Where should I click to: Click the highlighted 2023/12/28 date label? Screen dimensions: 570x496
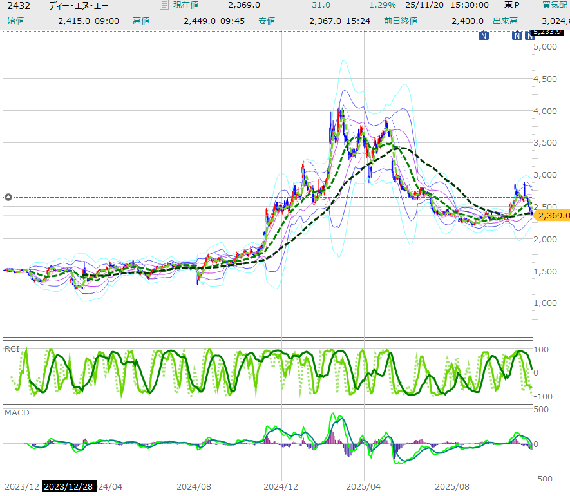tap(69, 488)
